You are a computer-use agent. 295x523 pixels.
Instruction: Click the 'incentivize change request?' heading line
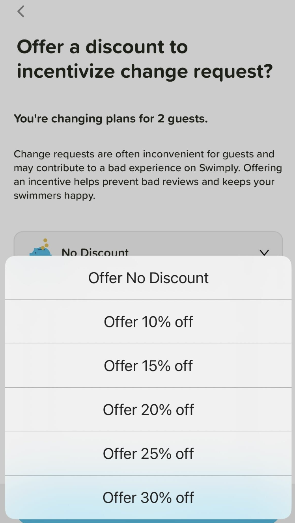(x=145, y=71)
